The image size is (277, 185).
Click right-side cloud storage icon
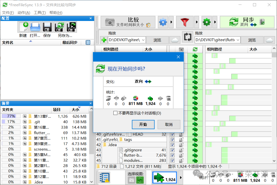pos(269,40)
